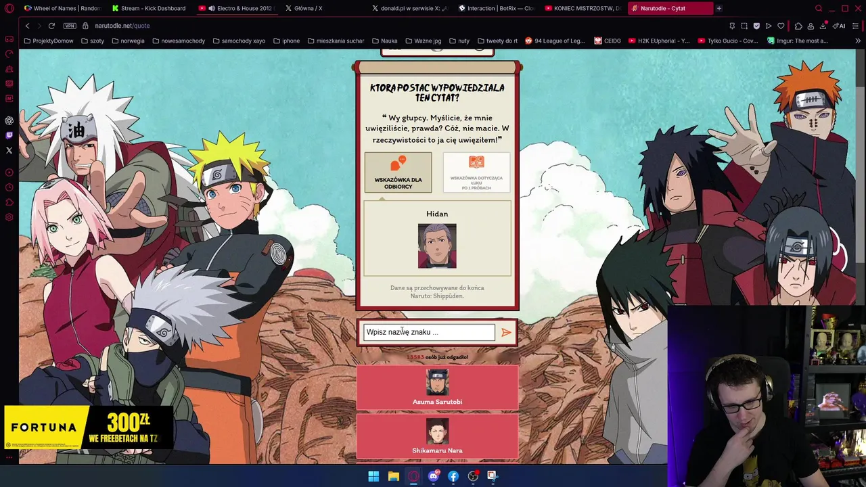Image resolution: width=866 pixels, height=487 pixels.
Task: Open the Nauka bookmark folder
Action: [x=384, y=41]
